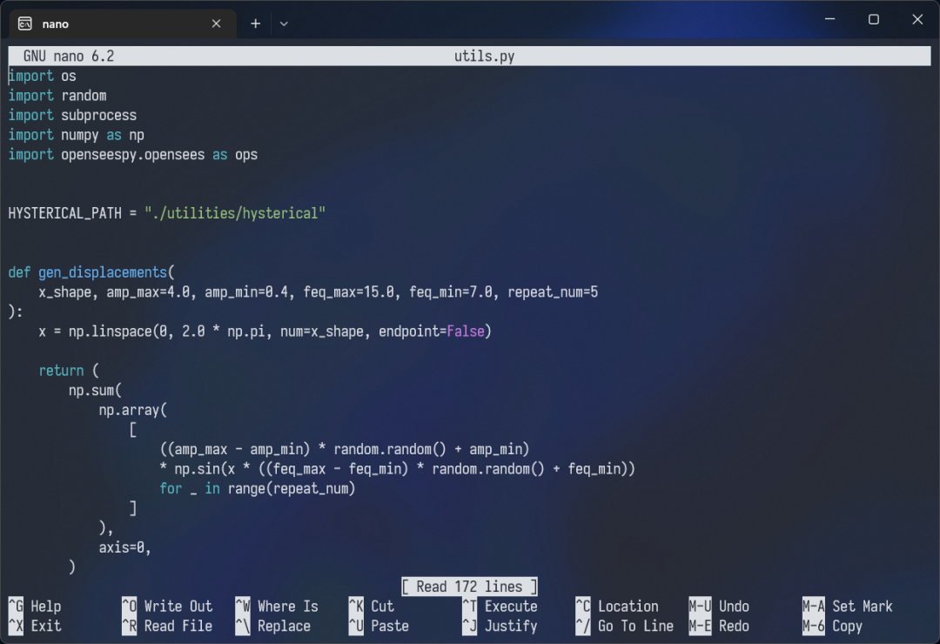Open the new tab profile dropdown
940x644 pixels.
284,23
